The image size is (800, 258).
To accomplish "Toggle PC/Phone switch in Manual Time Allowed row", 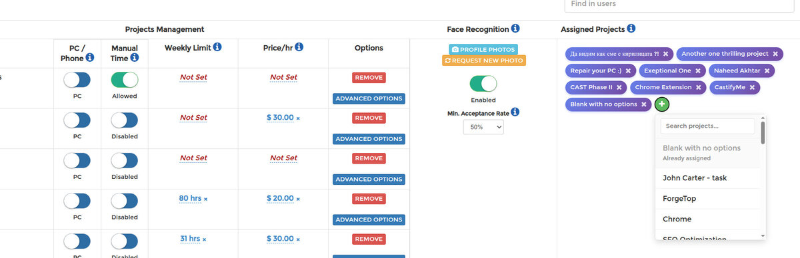I will click(x=77, y=80).
